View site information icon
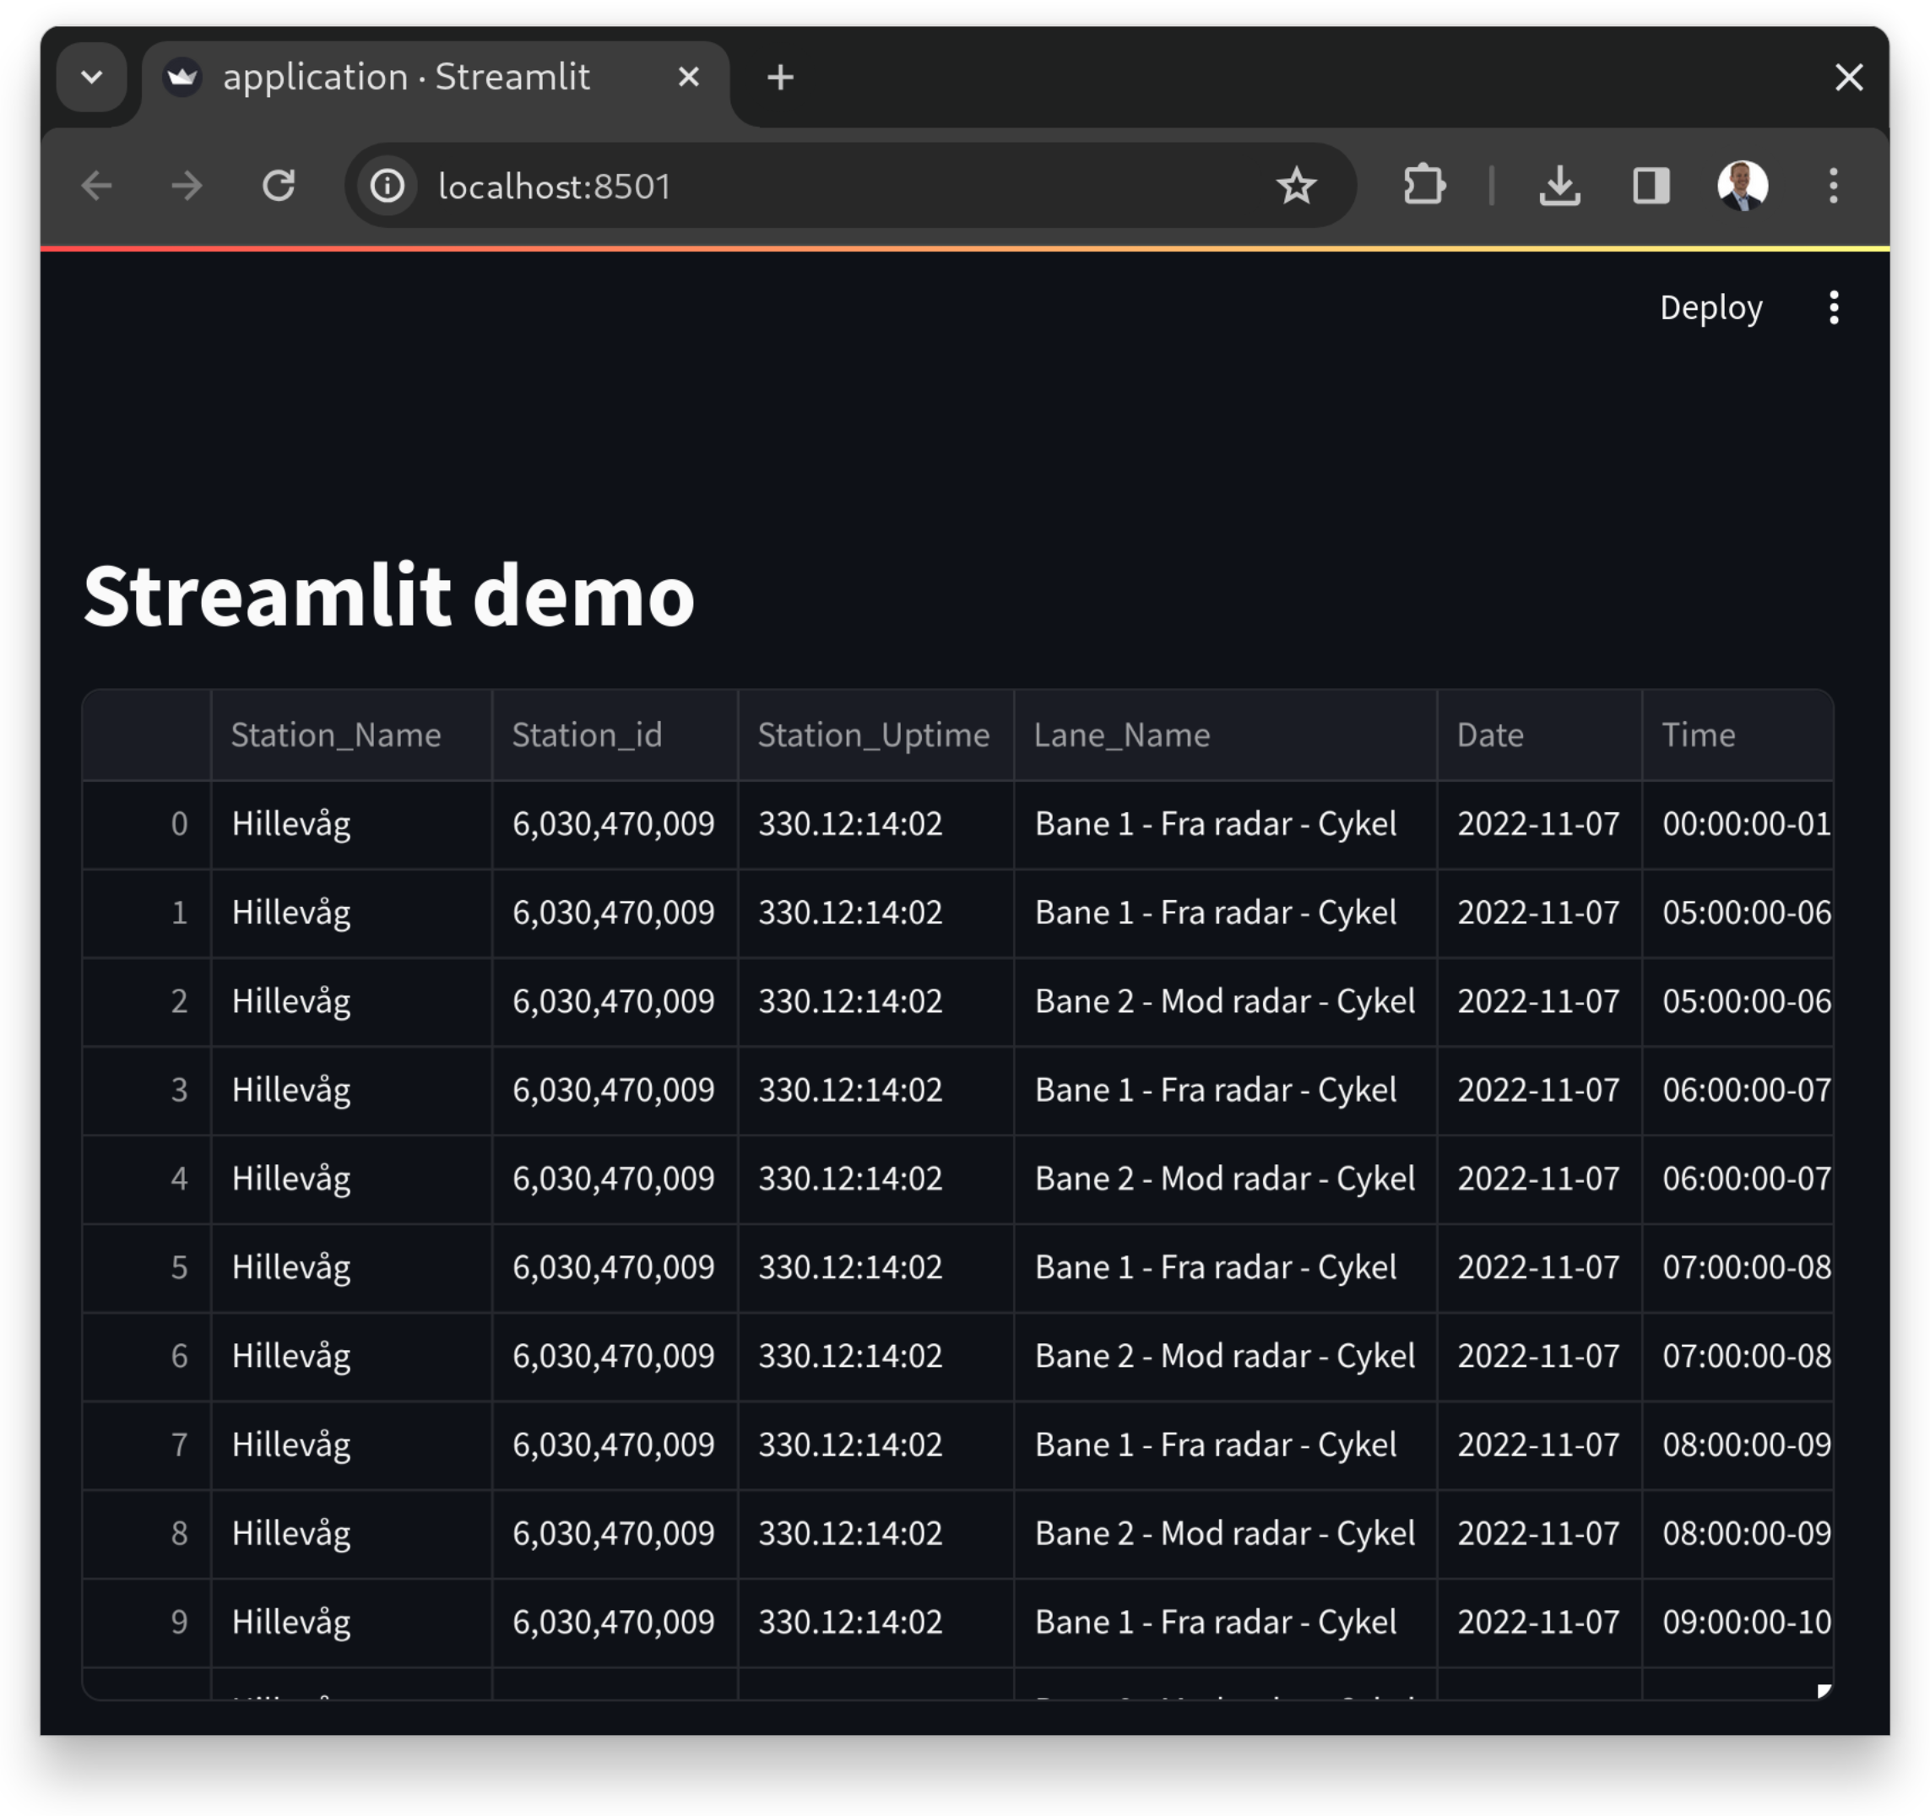Screen dimensions: 1930x1816 click(388, 186)
